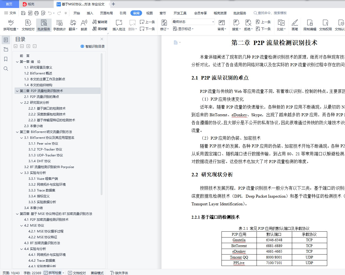Go to 下一条 change beside 拒绝
Screen dimensions: 345x275
point(263,29)
